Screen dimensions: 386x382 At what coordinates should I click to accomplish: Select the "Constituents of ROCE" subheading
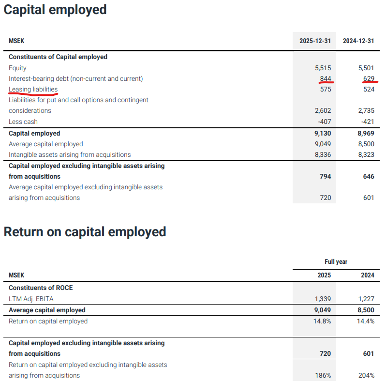click(41, 288)
